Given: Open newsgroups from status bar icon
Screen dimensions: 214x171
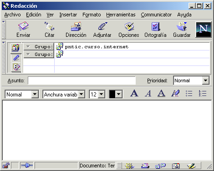Looking at the screenshot, I should 160,166.
